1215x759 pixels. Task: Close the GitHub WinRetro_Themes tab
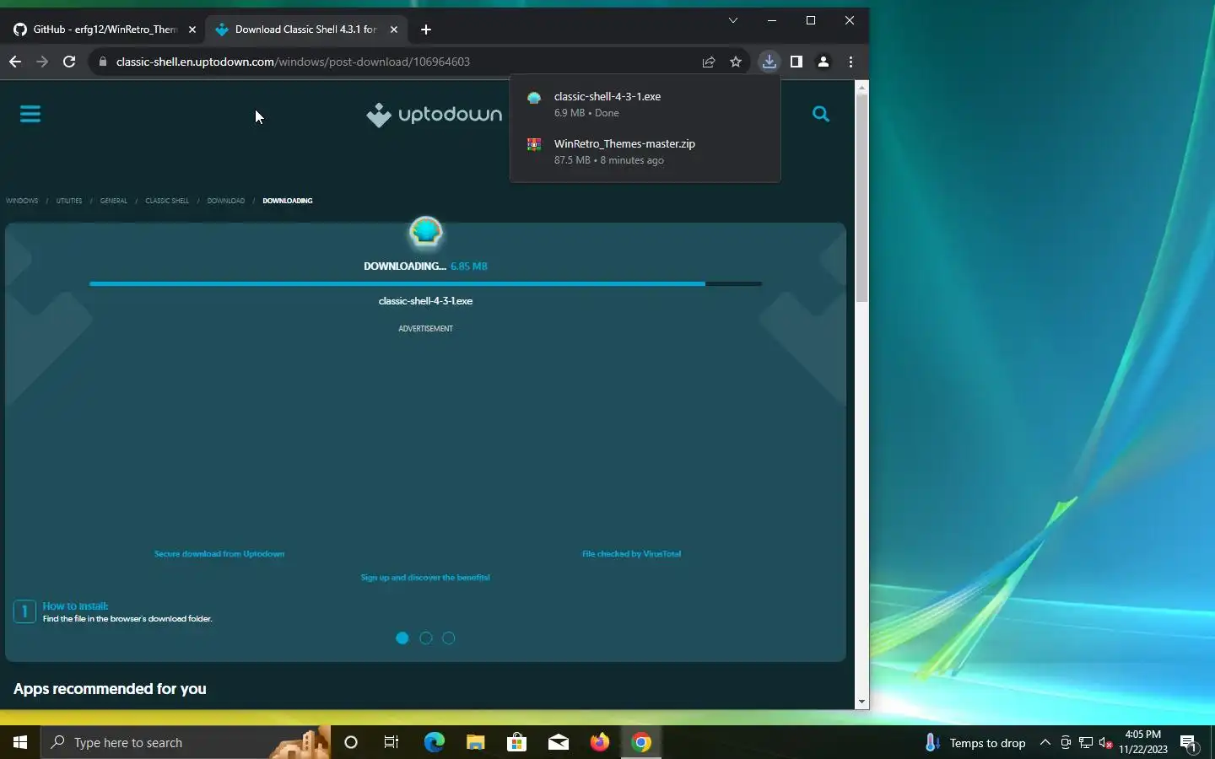[x=192, y=30]
